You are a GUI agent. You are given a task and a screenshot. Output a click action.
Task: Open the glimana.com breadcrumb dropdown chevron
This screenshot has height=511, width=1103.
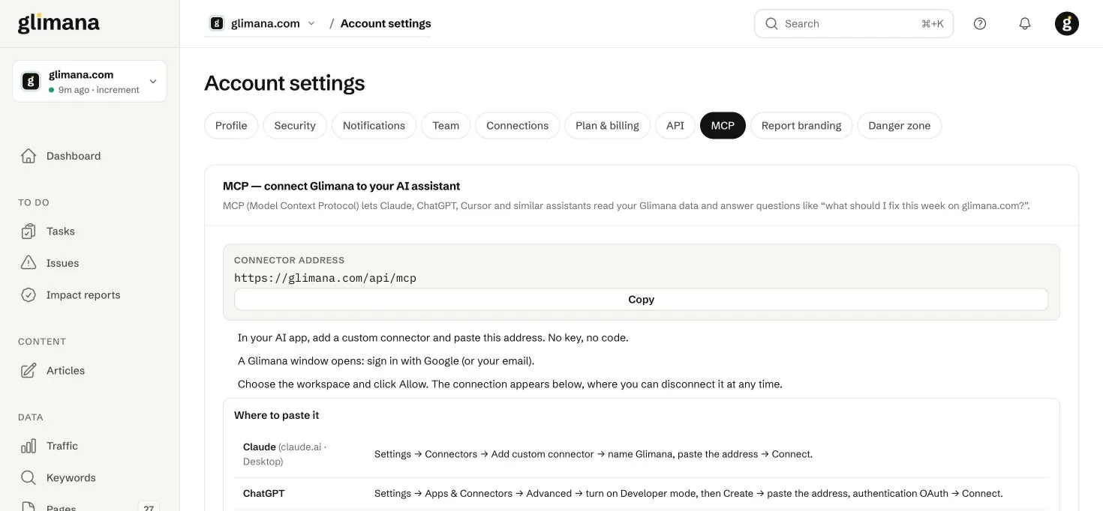point(311,23)
